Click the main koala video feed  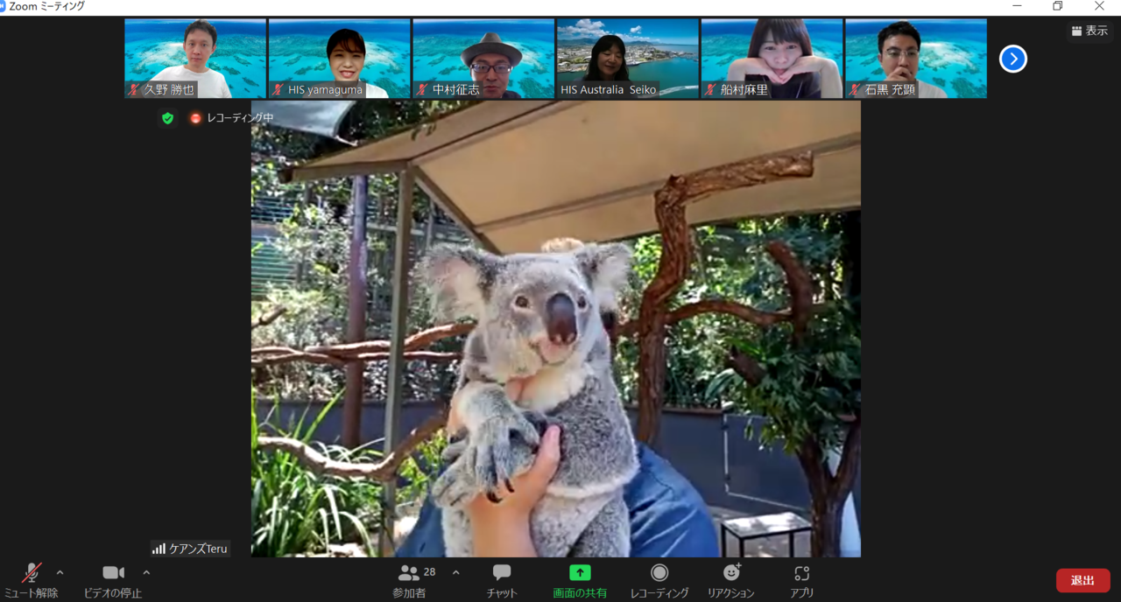556,329
